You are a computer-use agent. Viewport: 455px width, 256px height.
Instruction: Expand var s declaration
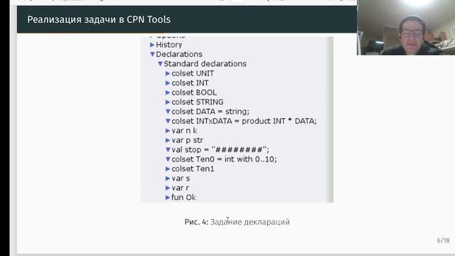168,178
